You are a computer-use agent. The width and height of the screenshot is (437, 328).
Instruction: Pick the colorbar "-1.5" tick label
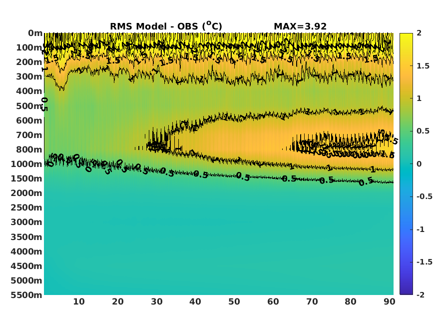425,262
